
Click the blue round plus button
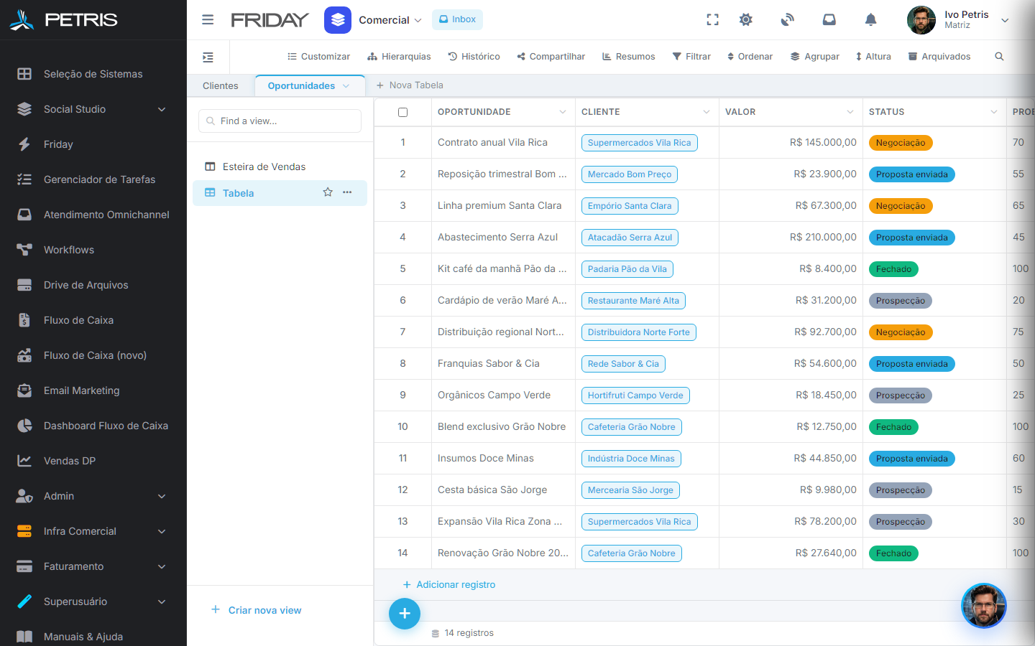pos(405,614)
